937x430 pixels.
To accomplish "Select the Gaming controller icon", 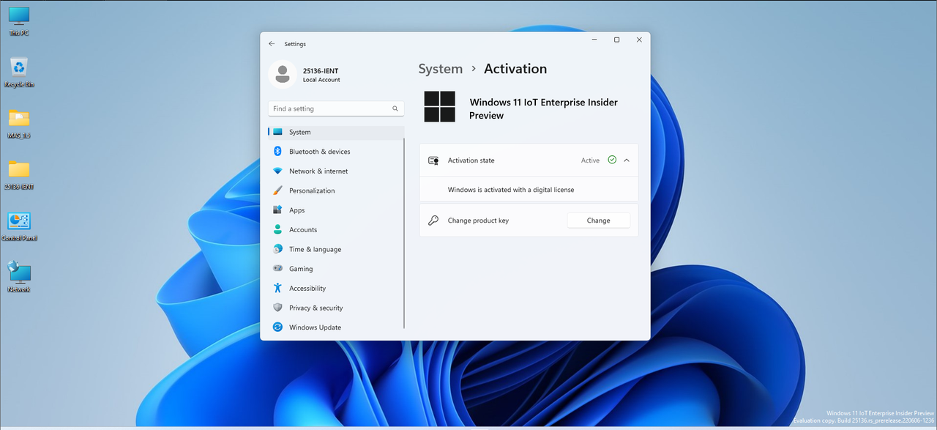I will 277,269.
